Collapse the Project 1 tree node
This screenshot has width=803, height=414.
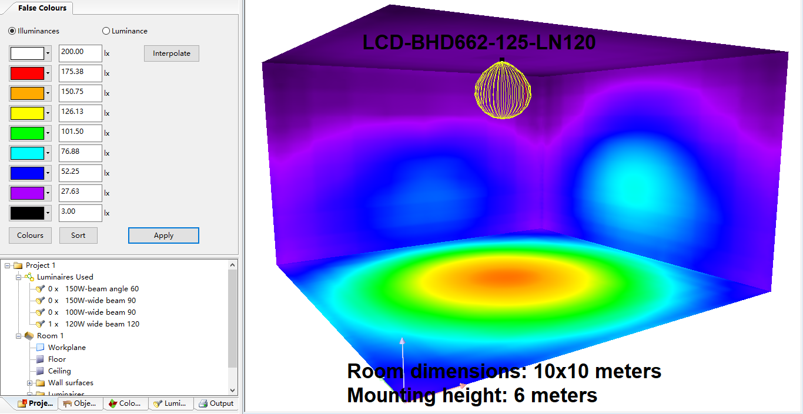click(8, 265)
